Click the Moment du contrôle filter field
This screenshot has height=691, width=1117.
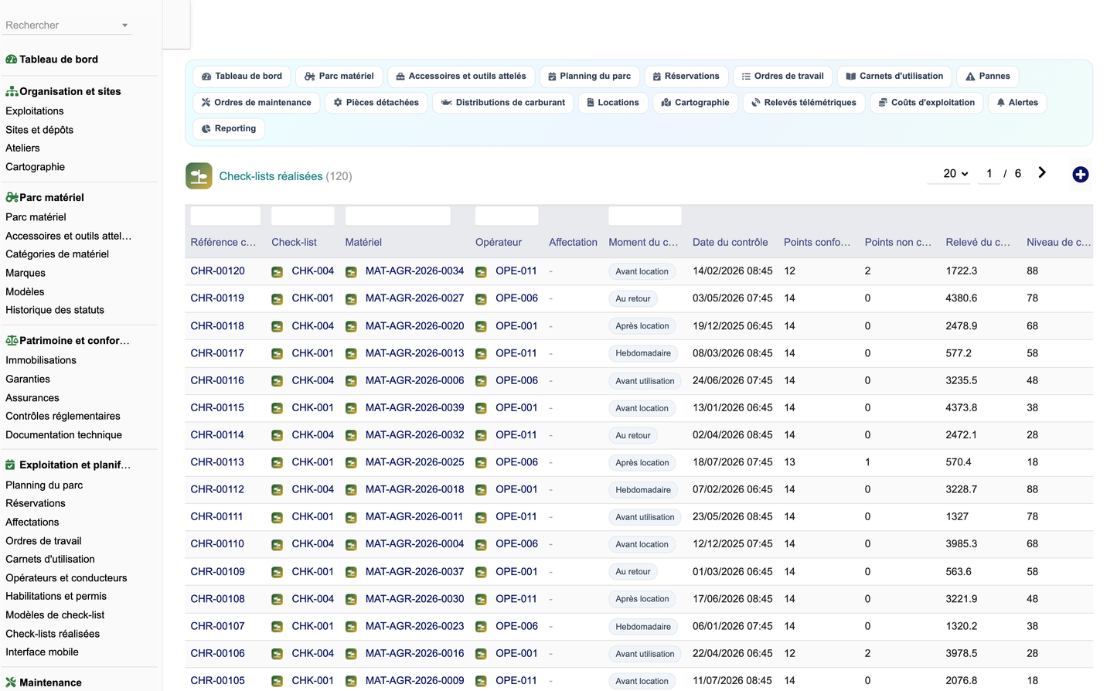point(645,216)
